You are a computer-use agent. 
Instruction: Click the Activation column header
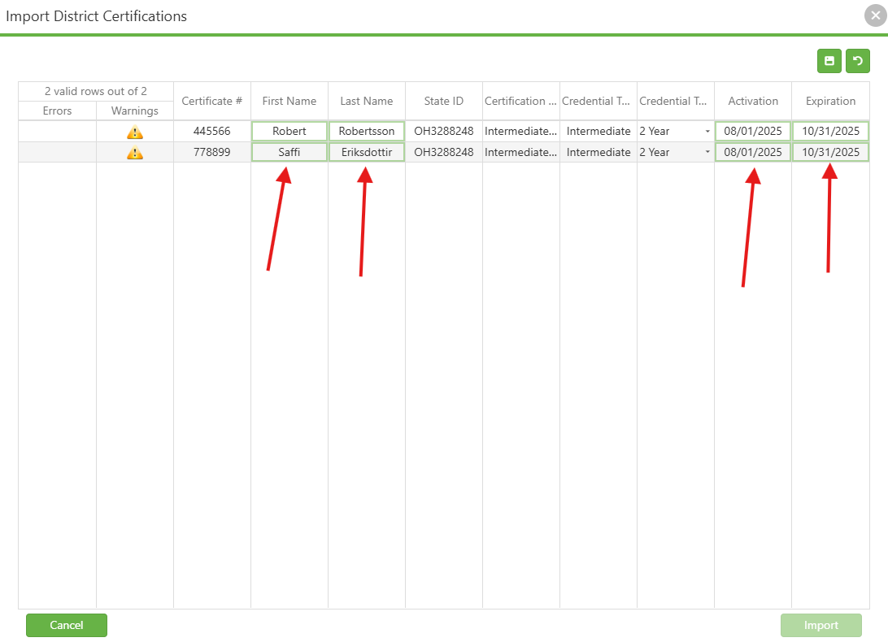point(753,101)
